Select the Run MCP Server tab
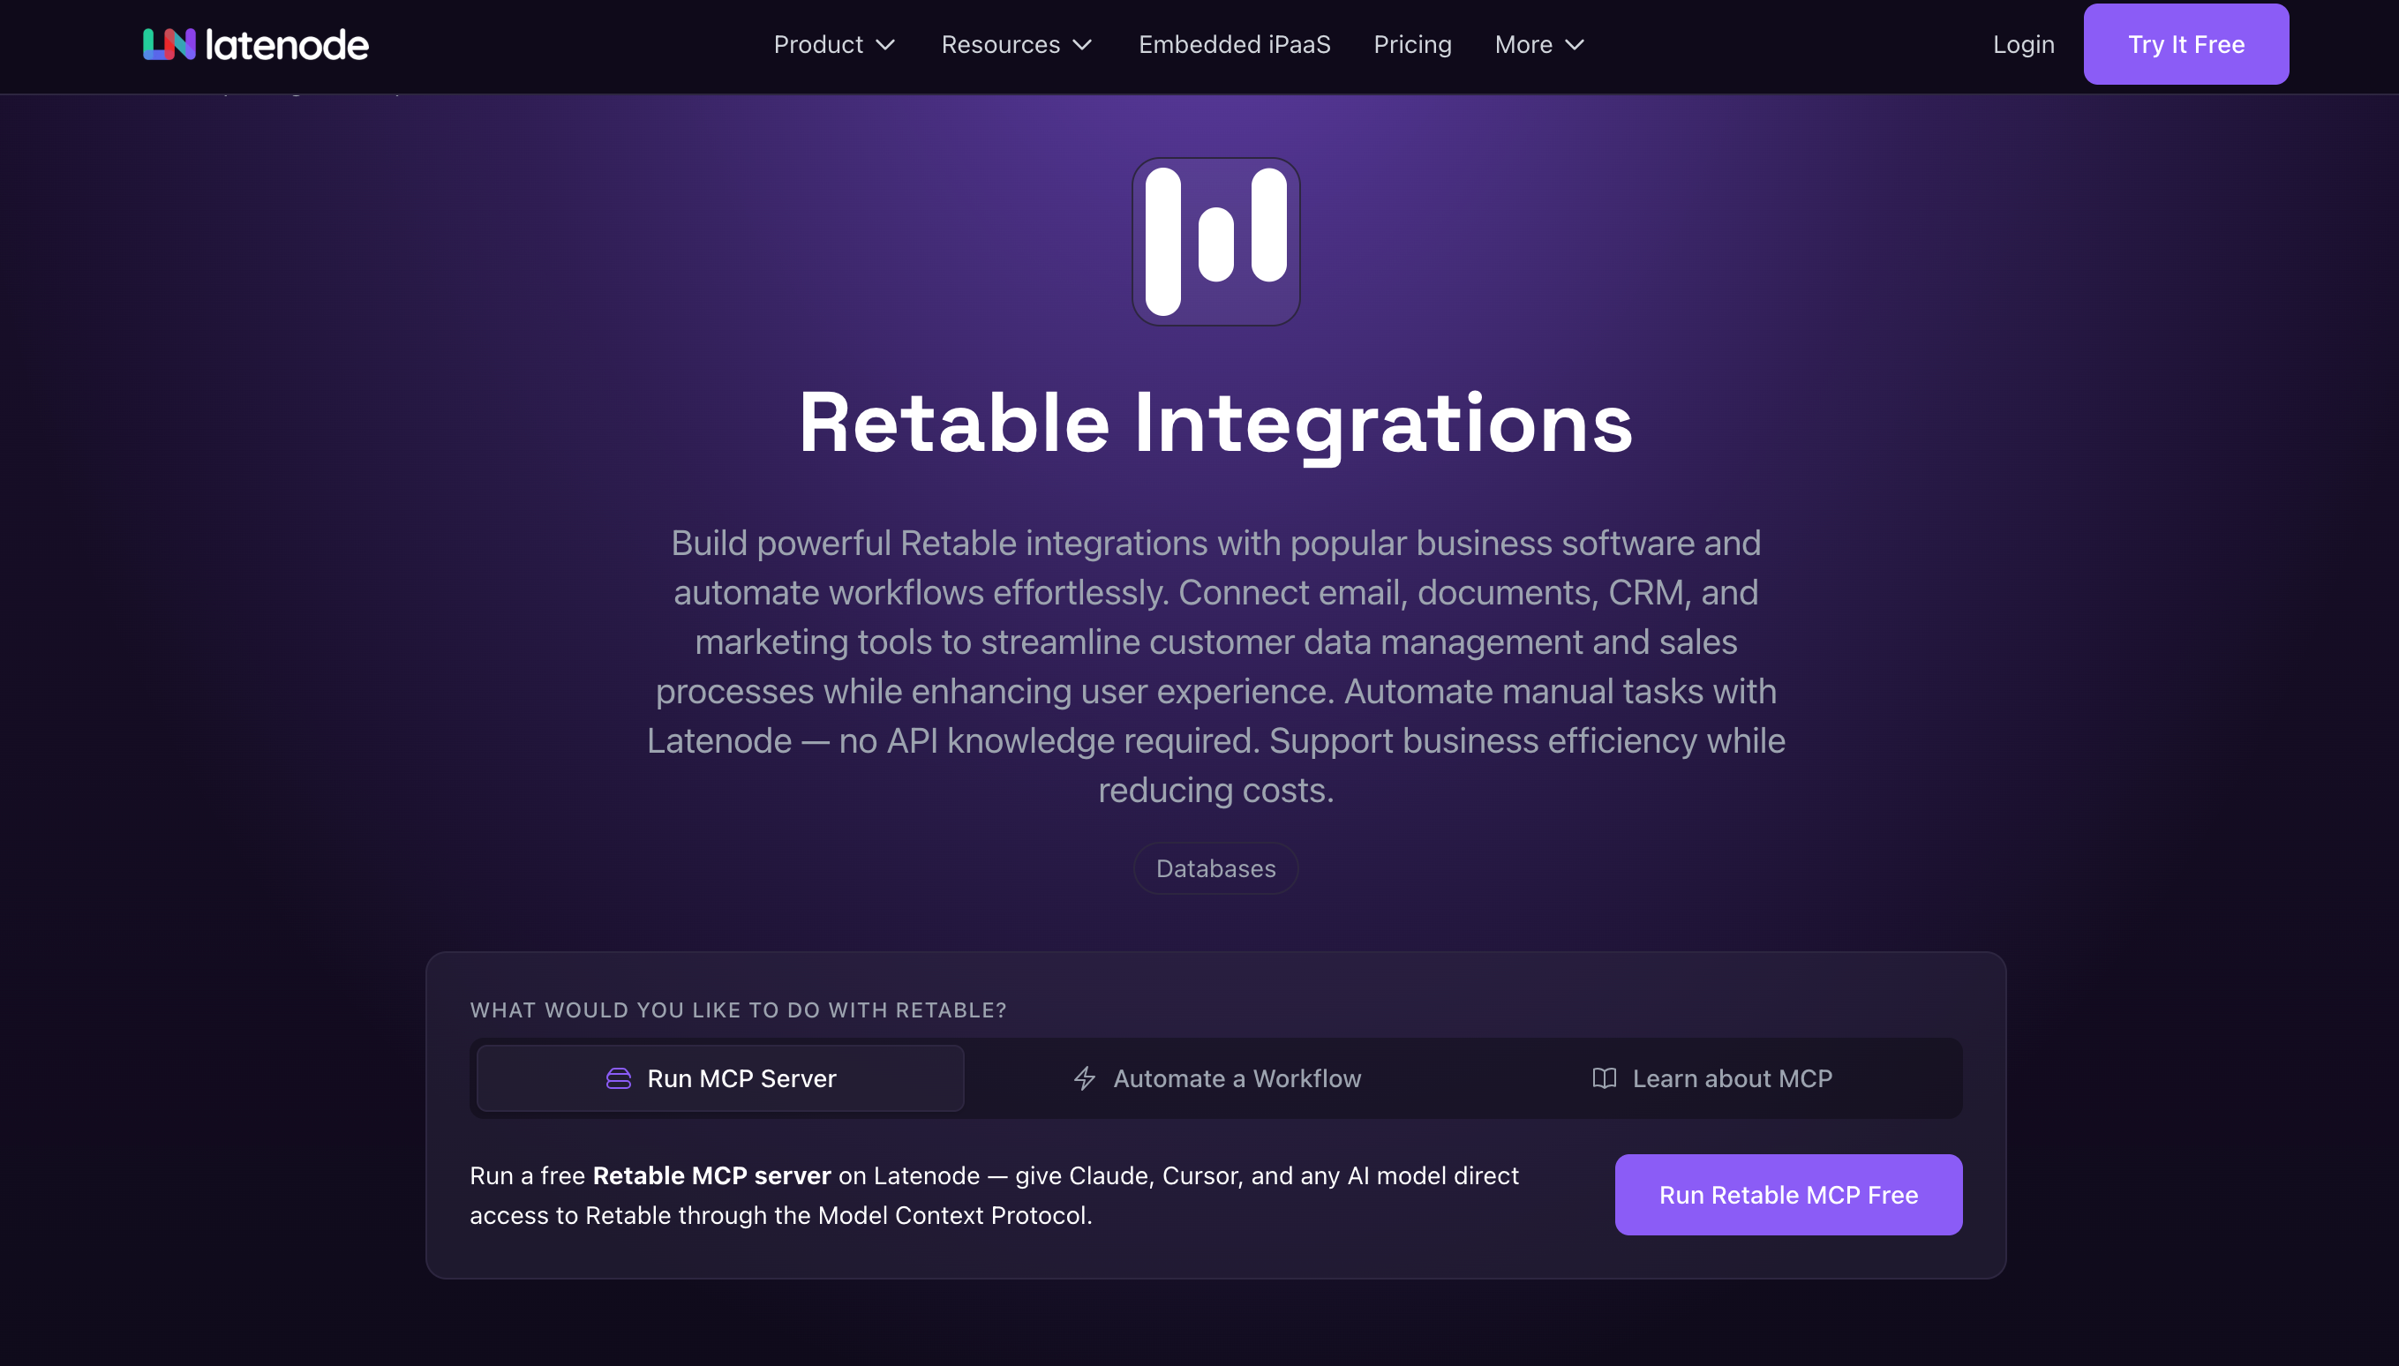2399x1366 pixels. (x=720, y=1079)
